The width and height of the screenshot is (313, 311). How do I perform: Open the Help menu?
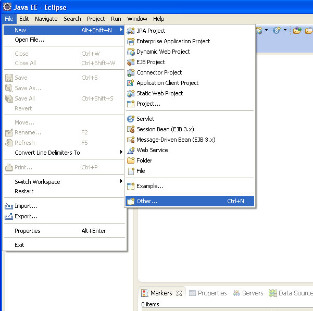[159, 19]
